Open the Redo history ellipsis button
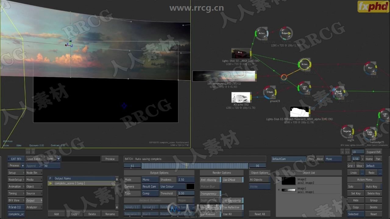The width and height of the screenshot is (390, 219). click(380, 173)
